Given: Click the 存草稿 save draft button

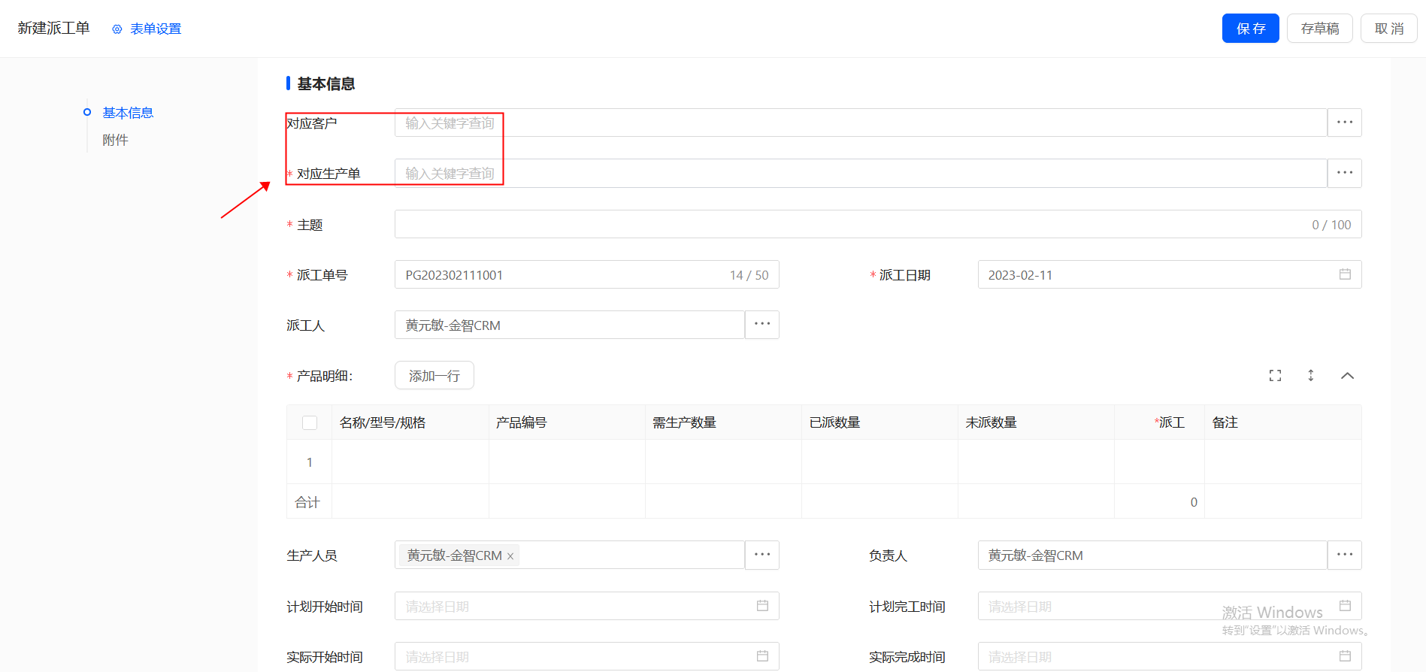Looking at the screenshot, I should pyautogui.click(x=1320, y=29).
